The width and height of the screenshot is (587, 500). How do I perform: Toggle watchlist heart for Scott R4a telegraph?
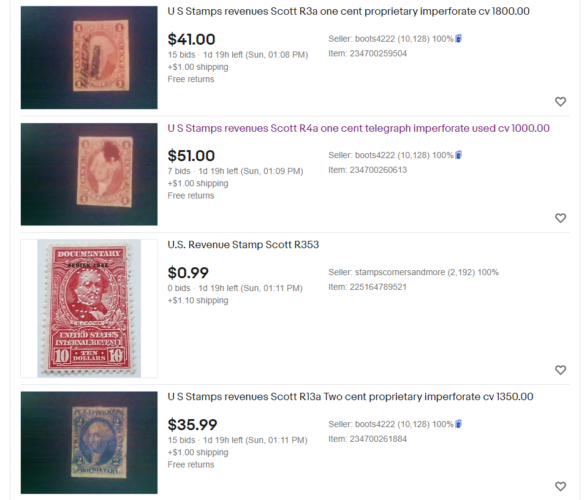click(x=560, y=218)
